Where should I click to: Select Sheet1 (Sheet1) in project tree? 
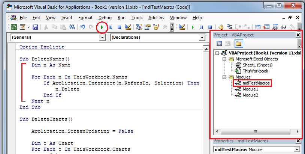[257, 65]
